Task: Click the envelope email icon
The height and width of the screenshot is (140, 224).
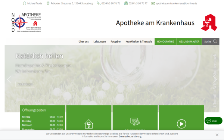Action: coord(153,3)
